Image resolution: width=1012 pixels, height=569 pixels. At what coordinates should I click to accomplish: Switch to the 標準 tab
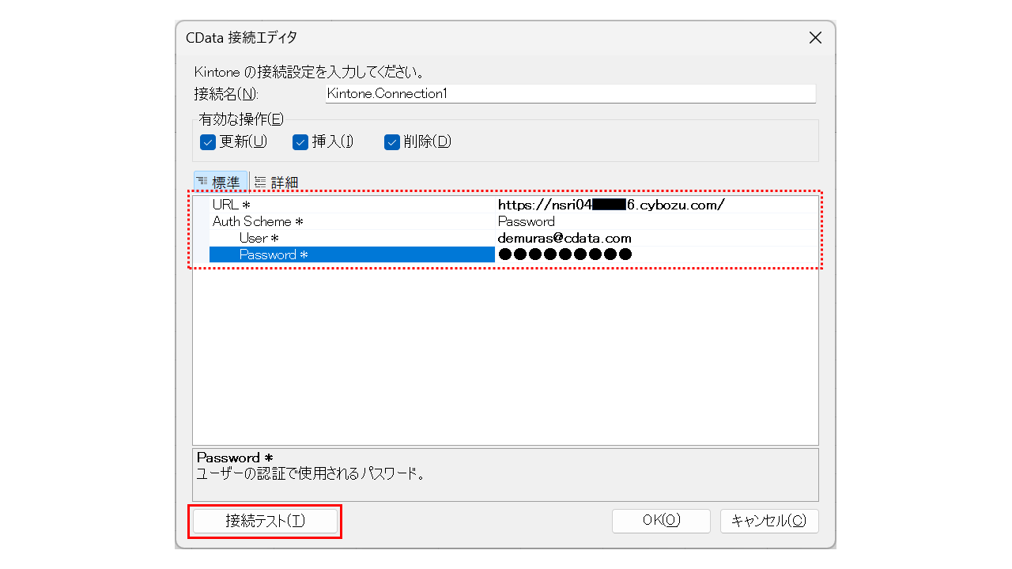[x=221, y=182]
